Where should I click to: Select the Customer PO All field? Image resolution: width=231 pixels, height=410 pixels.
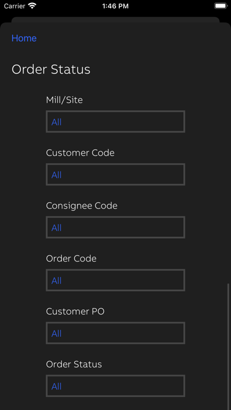pyautogui.click(x=115, y=333)
